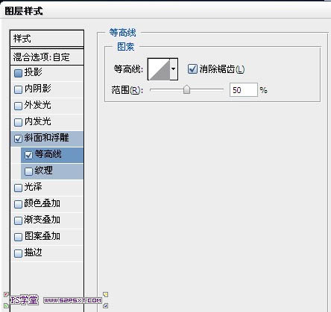Select the 样式 header in styles list
Image resolution: width=331 pixels, height=312 pixels.
click(x=47, y=39)
